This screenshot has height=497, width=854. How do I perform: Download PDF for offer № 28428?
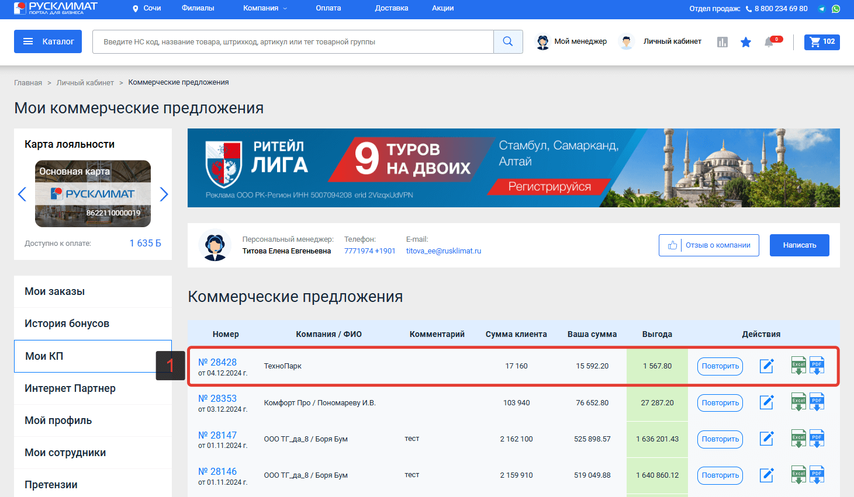[817, 366]
